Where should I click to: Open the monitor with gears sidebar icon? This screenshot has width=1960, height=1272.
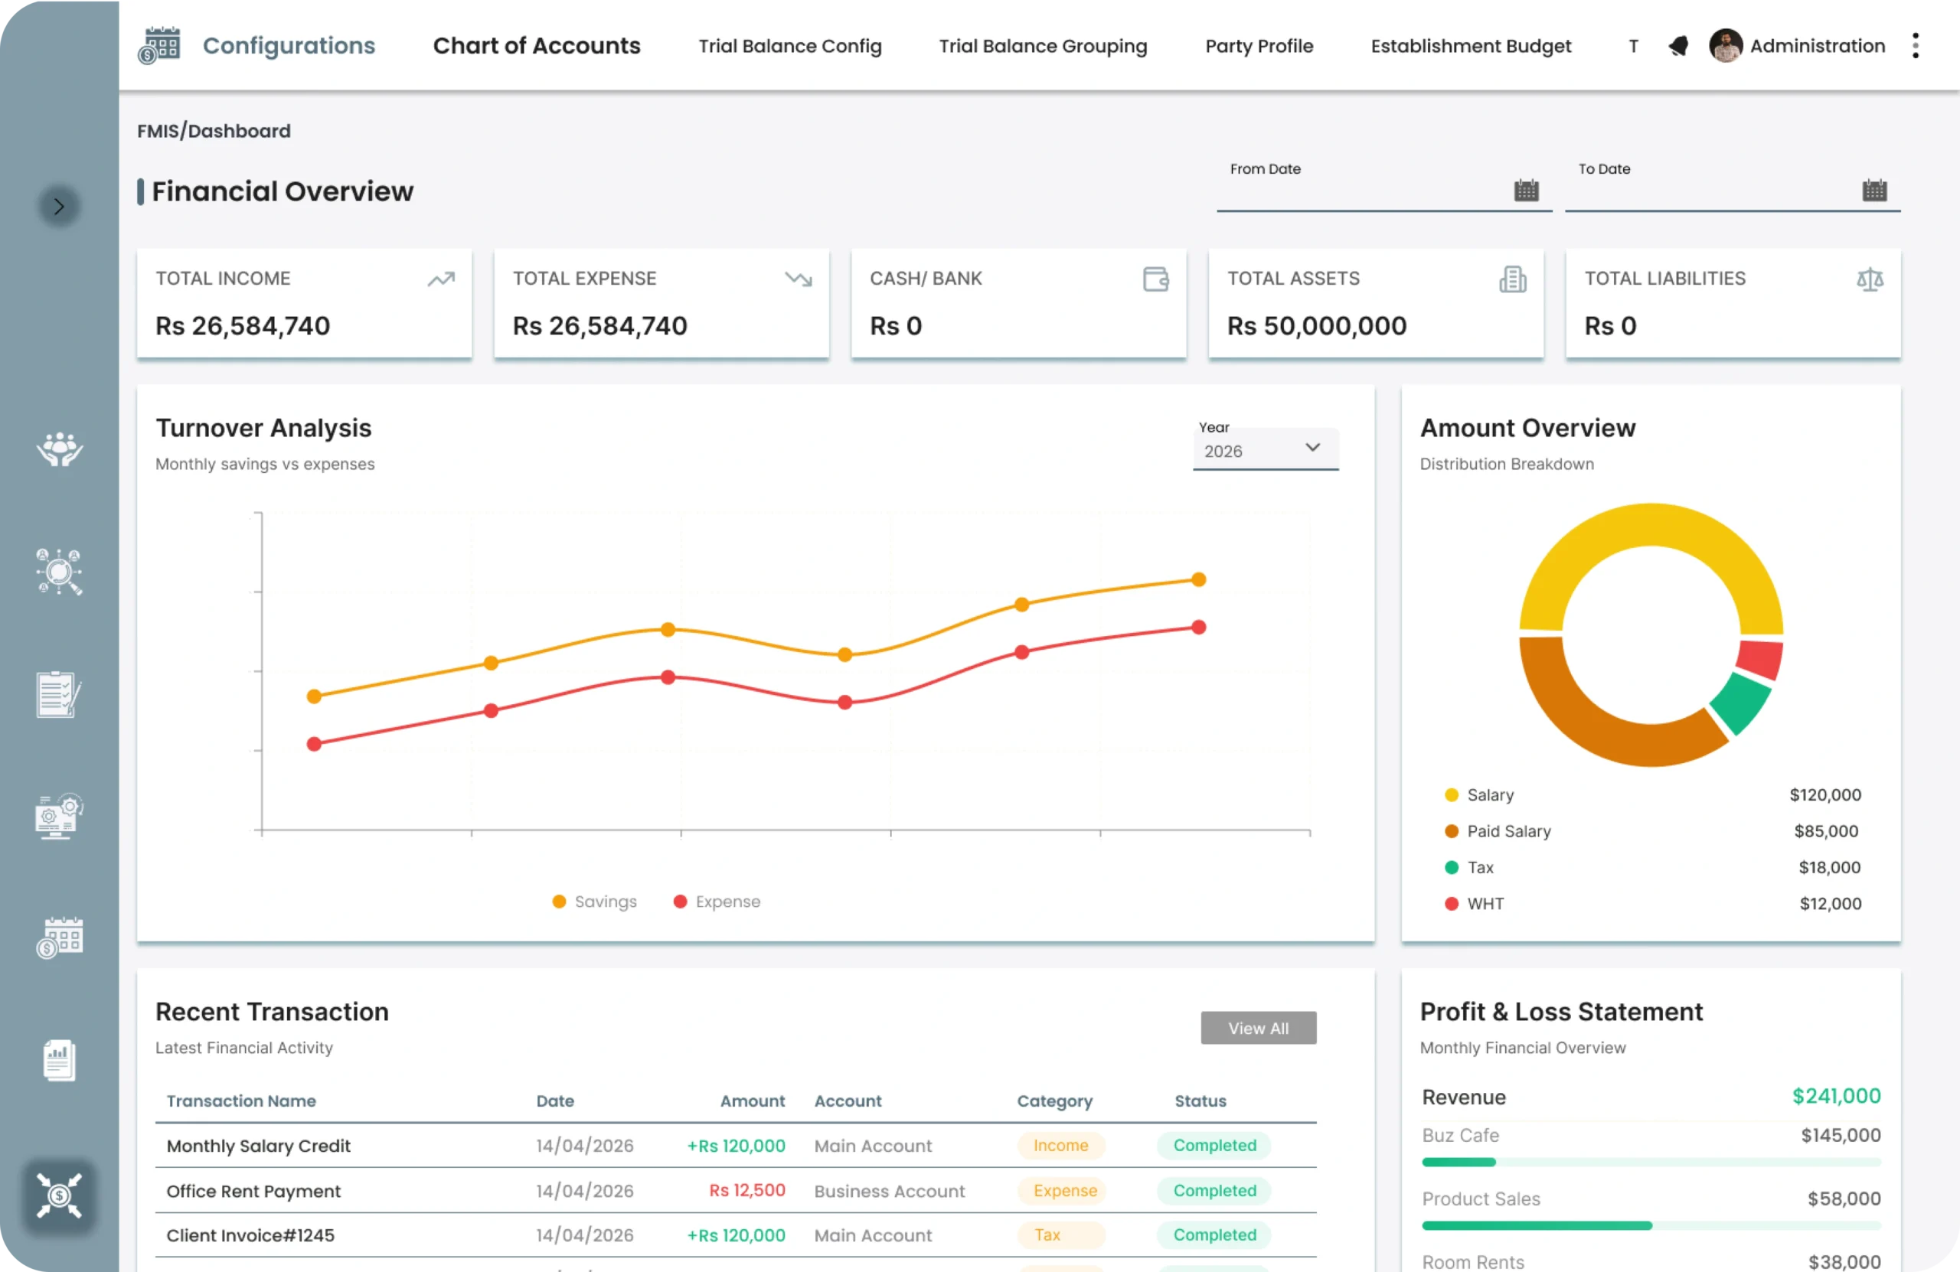pos(59,816)
